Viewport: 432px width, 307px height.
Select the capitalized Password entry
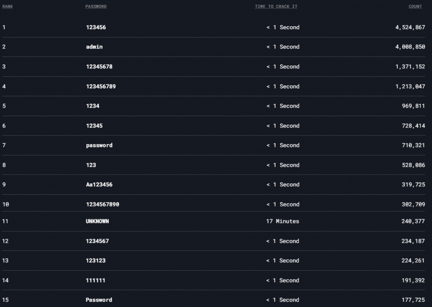coord(99,300)
